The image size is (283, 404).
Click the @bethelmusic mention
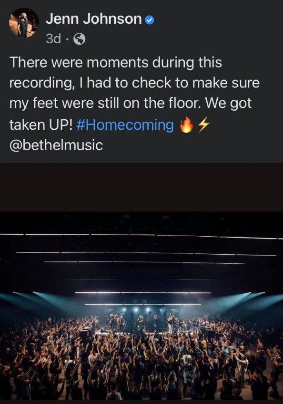click(56, 145)
